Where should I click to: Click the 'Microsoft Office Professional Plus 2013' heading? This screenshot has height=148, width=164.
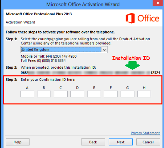click(39, 14)
